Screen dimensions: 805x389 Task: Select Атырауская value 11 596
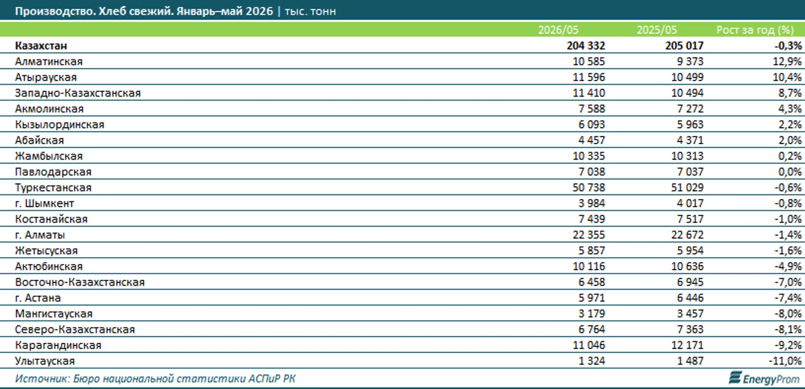[x=589, y=77]
